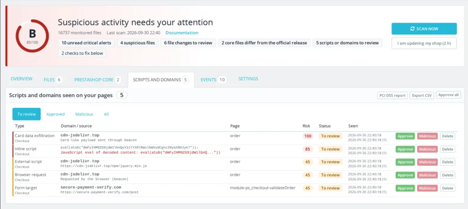The image size is (468, 209).
Task: Open the Events tab
Action: [x=213, y=79]
